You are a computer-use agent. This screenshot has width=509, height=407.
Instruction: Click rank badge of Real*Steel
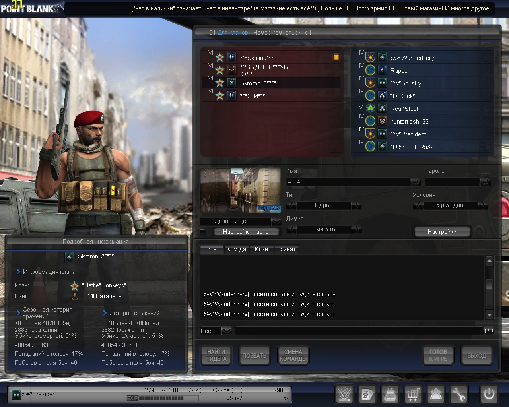coord(382,109)
